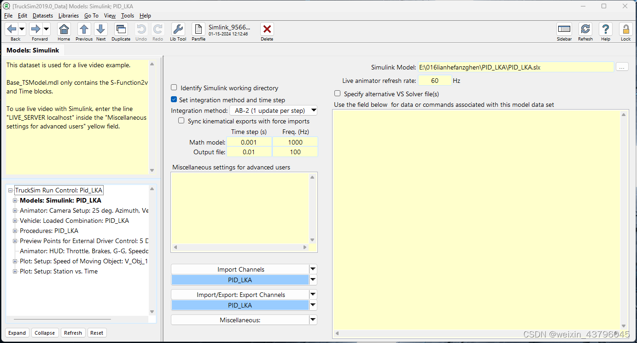The image size is (637, 343).
Task: Open the Libraries menu
Action: (69, 16)
